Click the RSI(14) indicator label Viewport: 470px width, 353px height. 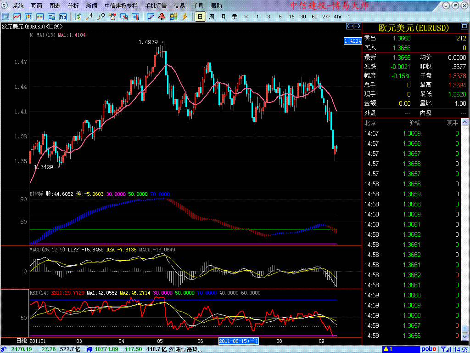[39, 292]
